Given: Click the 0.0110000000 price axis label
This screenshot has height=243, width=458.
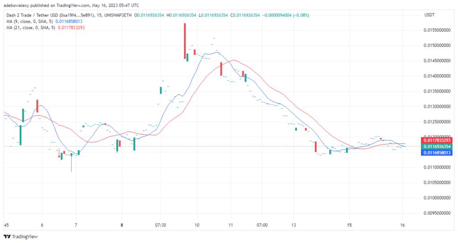Looking at the screenshot, I should 437,167.
